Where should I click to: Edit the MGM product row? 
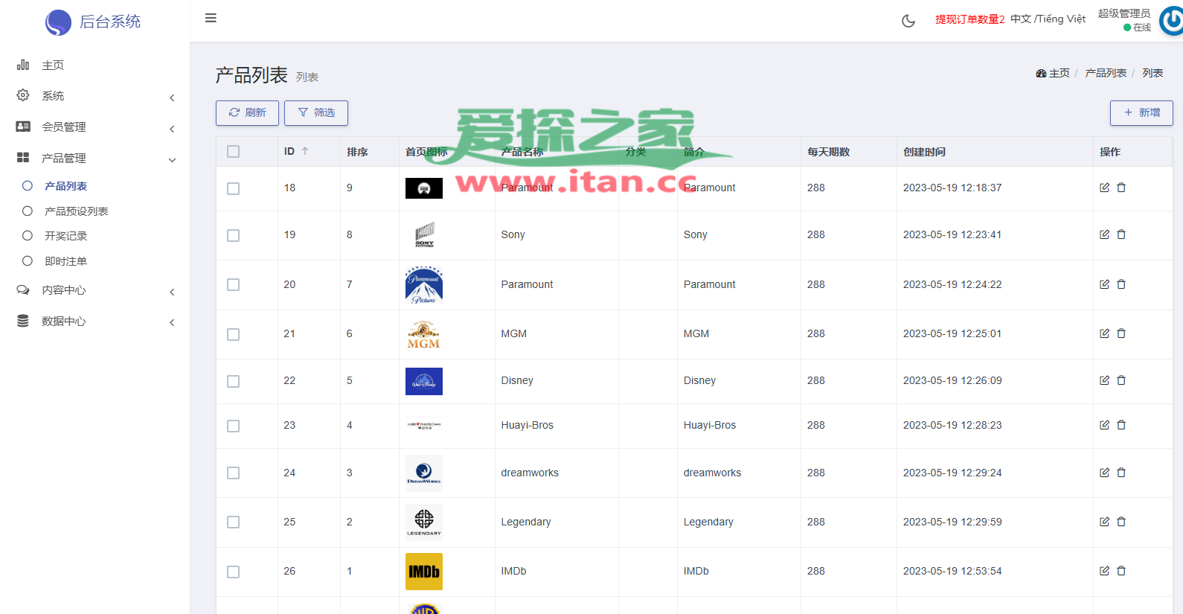pyautogui.click(x=1105, y=333)
